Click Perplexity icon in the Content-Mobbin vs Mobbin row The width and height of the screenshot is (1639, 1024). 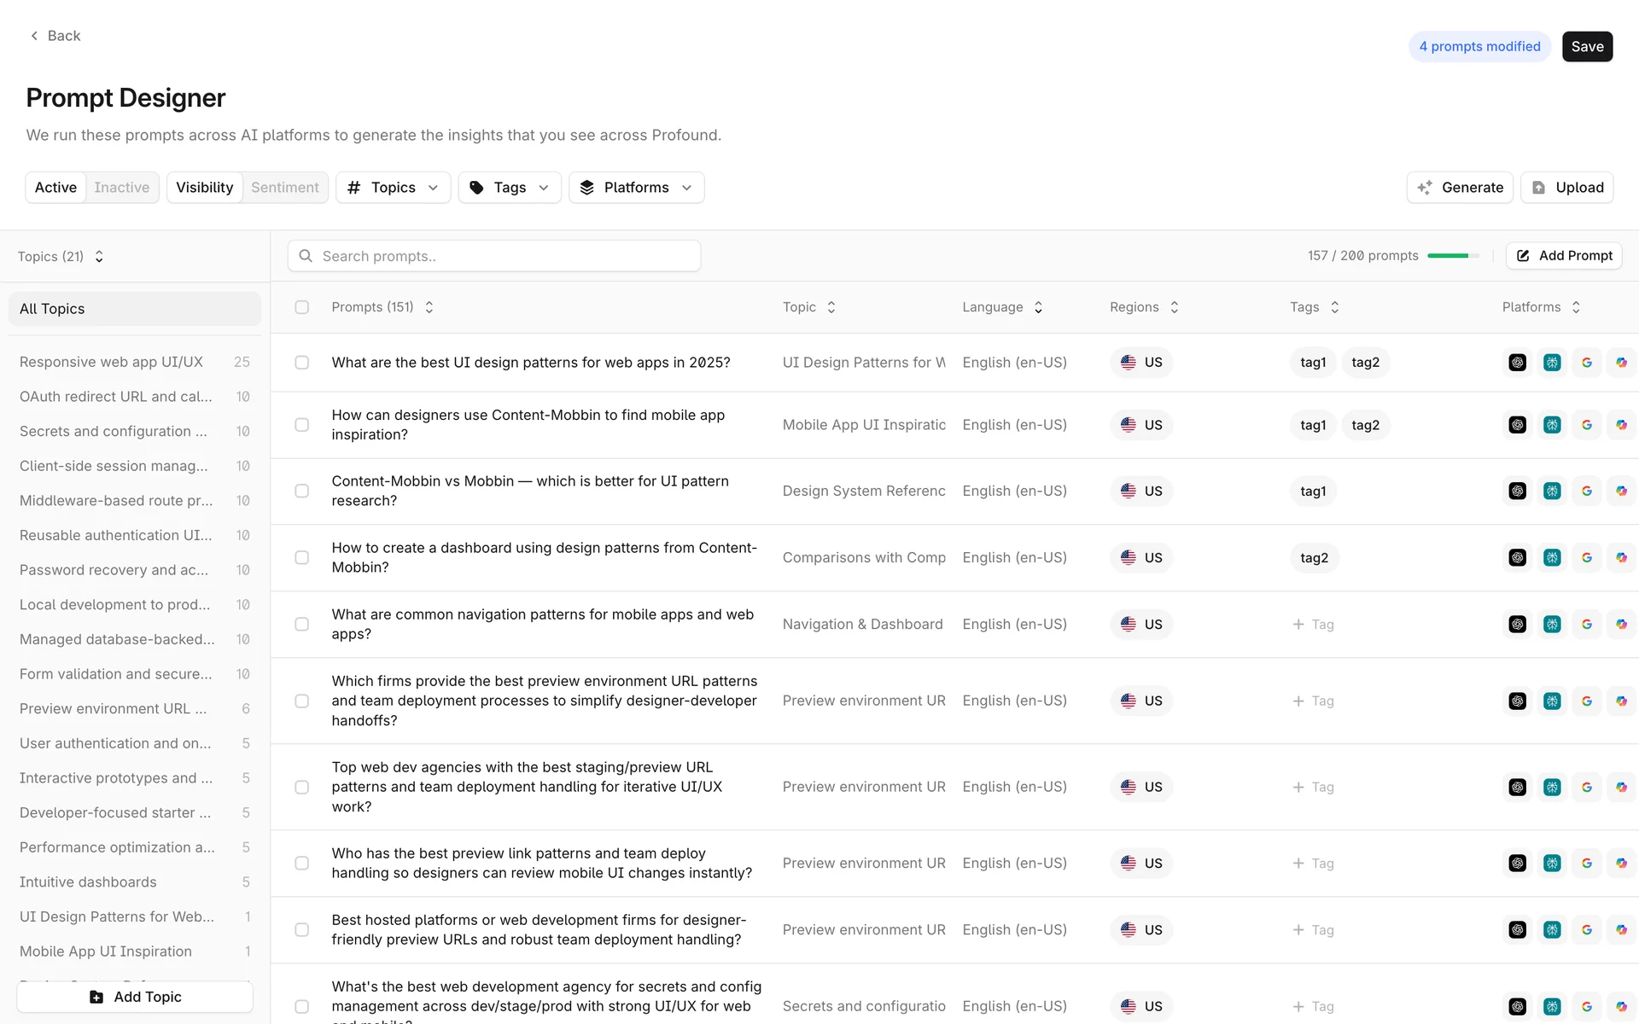point(1552,492)
